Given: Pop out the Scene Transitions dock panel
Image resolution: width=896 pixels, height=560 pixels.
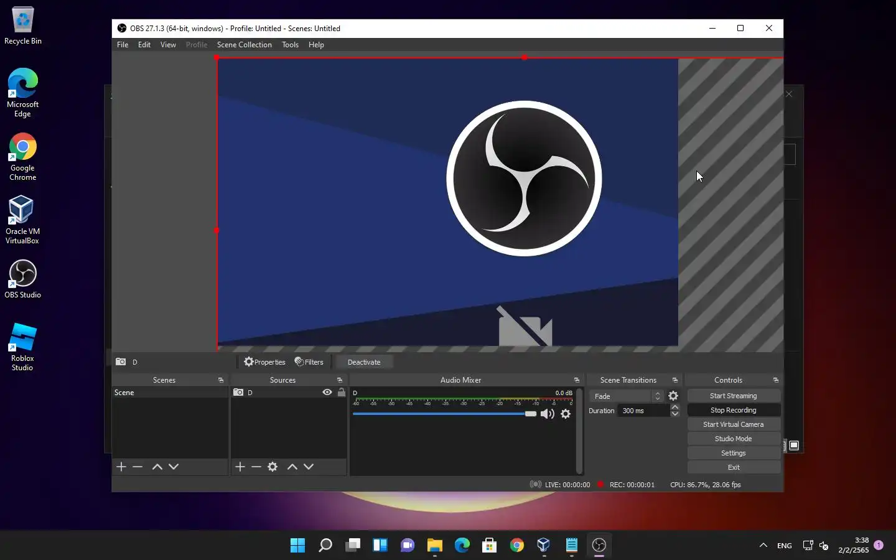Looking at the screenshot, I should [x=675, y=380].
